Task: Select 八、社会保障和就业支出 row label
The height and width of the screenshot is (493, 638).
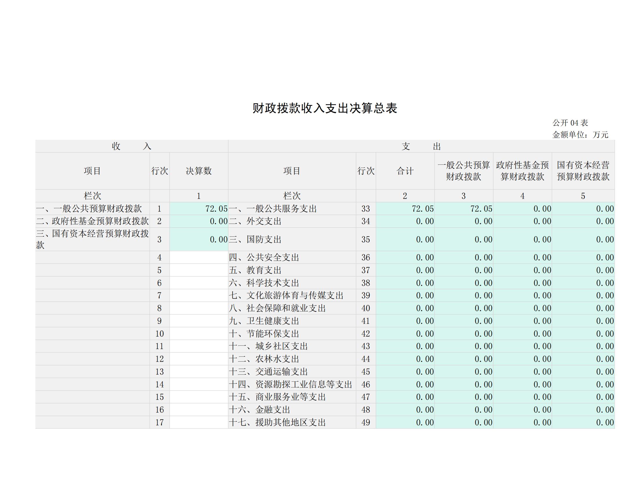Action: 277,308
